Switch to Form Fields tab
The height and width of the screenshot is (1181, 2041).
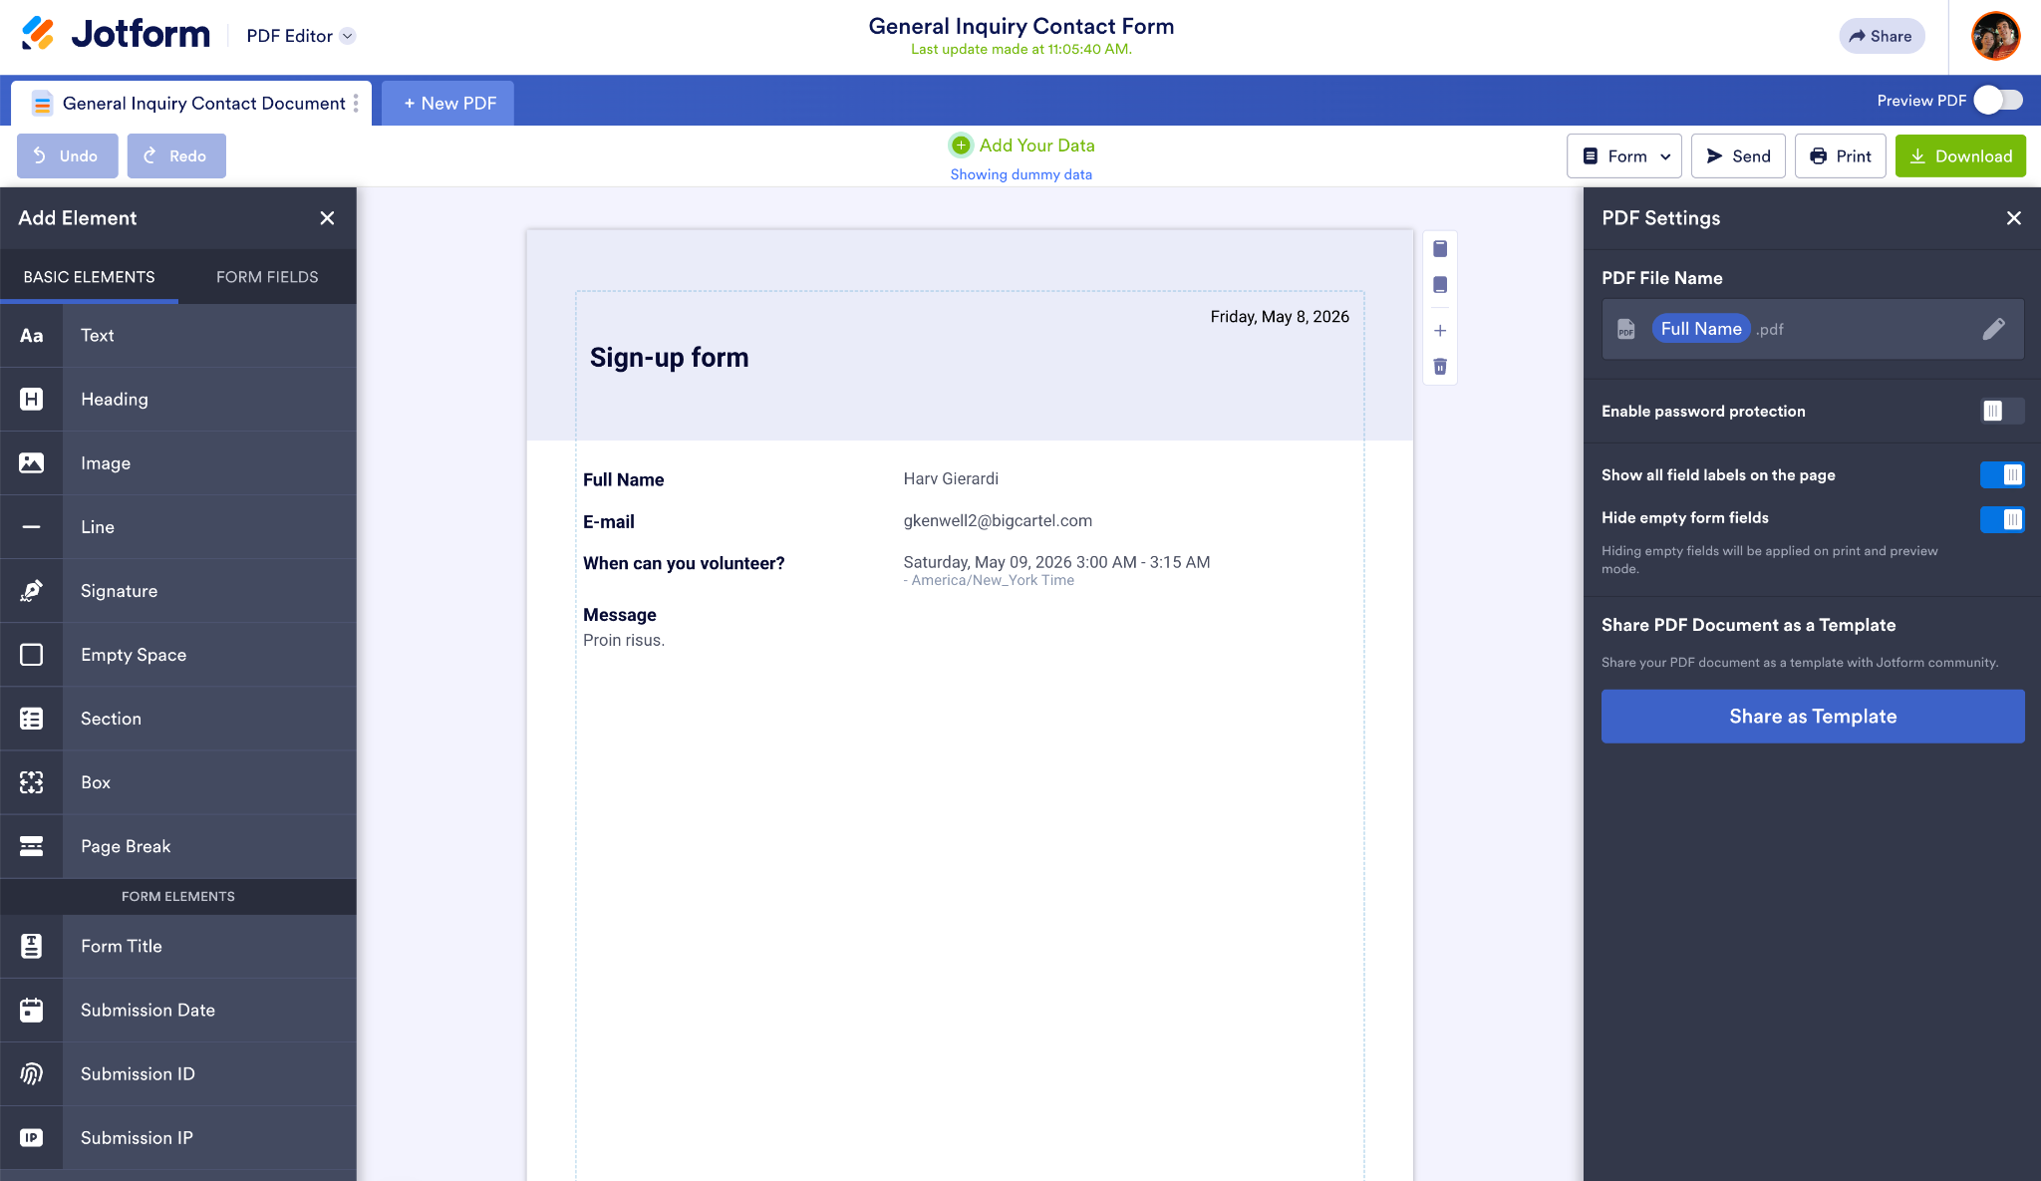coord(267,277)
